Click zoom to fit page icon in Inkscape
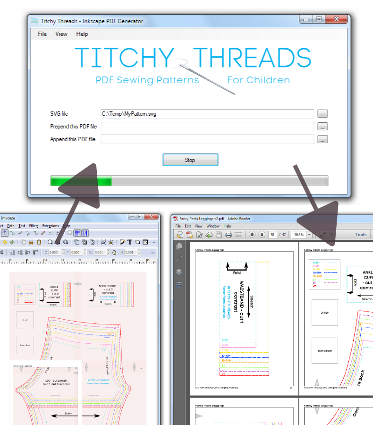This screenshot has height=425, width=373. (x=65, y=242)
